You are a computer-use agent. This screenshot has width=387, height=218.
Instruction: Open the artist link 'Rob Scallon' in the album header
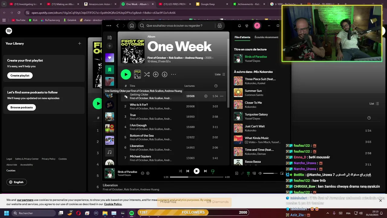point(175,58)
